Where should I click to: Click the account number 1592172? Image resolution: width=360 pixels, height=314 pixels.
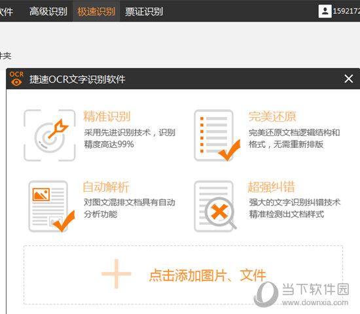click(346, 11)
